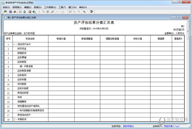Select the 其他应收款 row
192x129 pixels.
click(x=94, y=93)
